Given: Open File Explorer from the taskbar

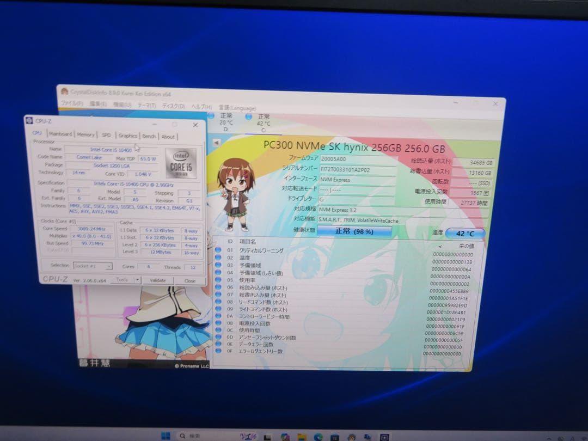Looking at the screenshot, I should 301,436.
